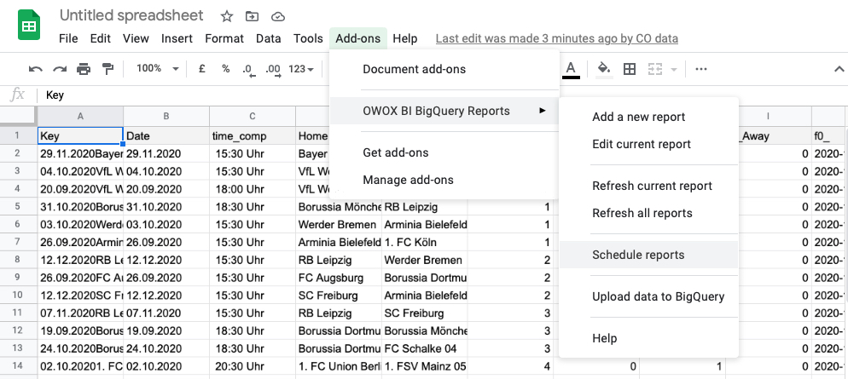Open the Google Sheets home icon
The image size is (848, 379).
29,26
